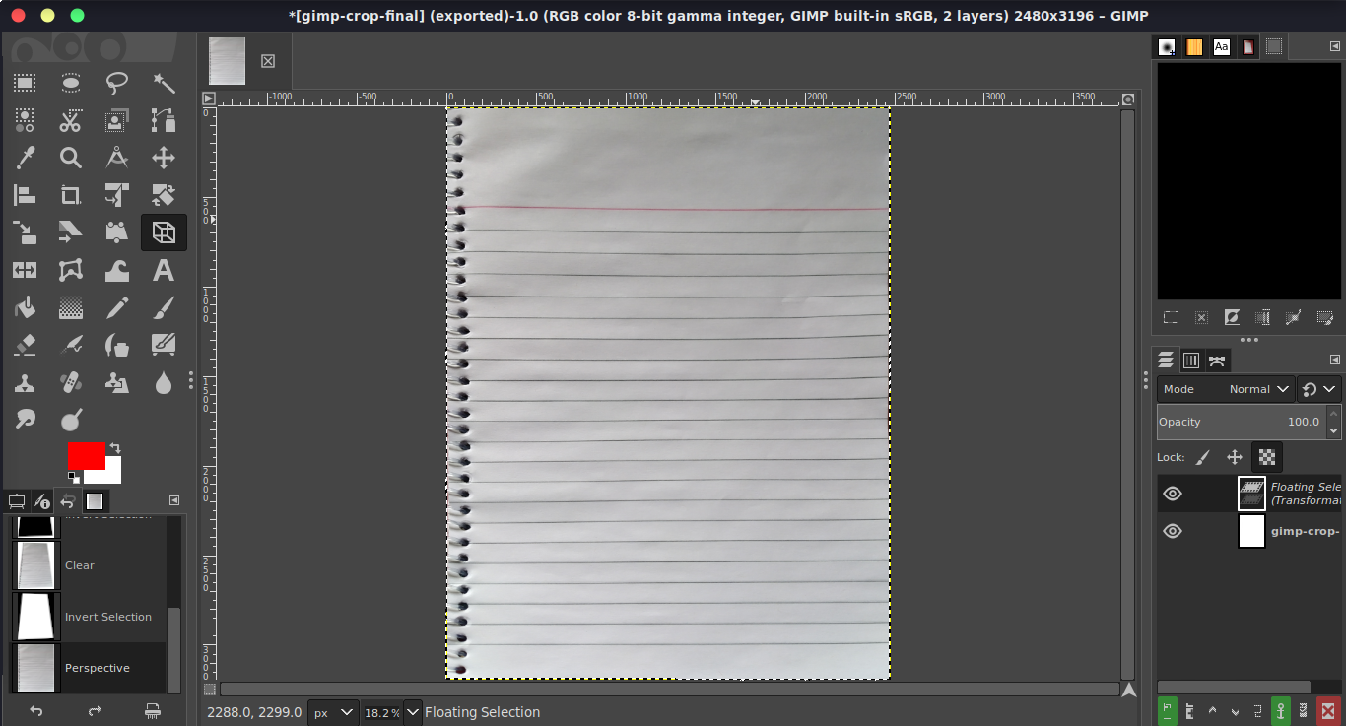The height and width of the screenshot is (726, 1346).
Task: Select the Unified Transform tool
Action: click(117, 195)
